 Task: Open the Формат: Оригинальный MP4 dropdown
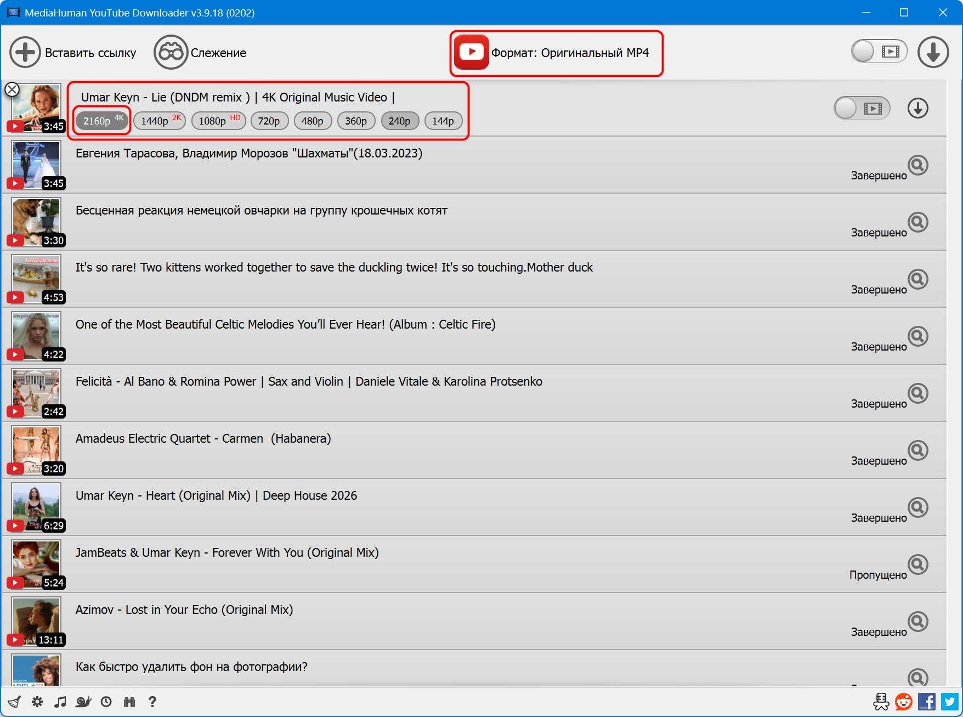pos(556,53)
